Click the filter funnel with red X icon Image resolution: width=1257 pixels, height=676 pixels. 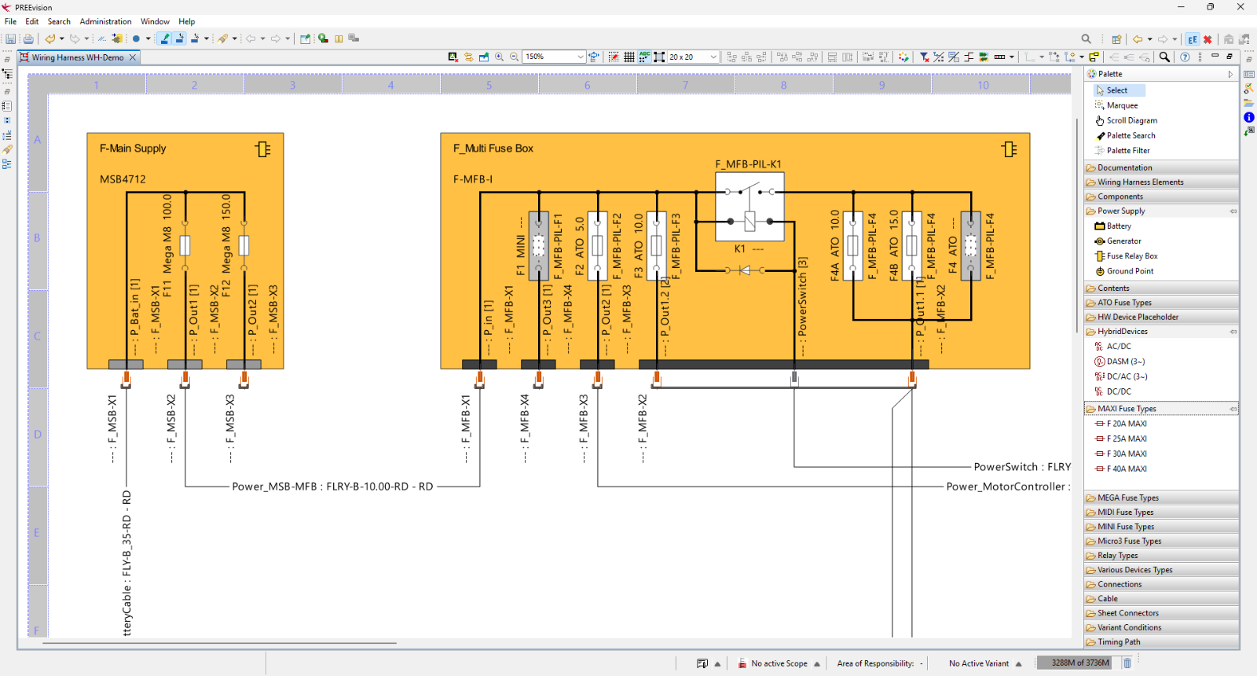[x=924, y=57]
